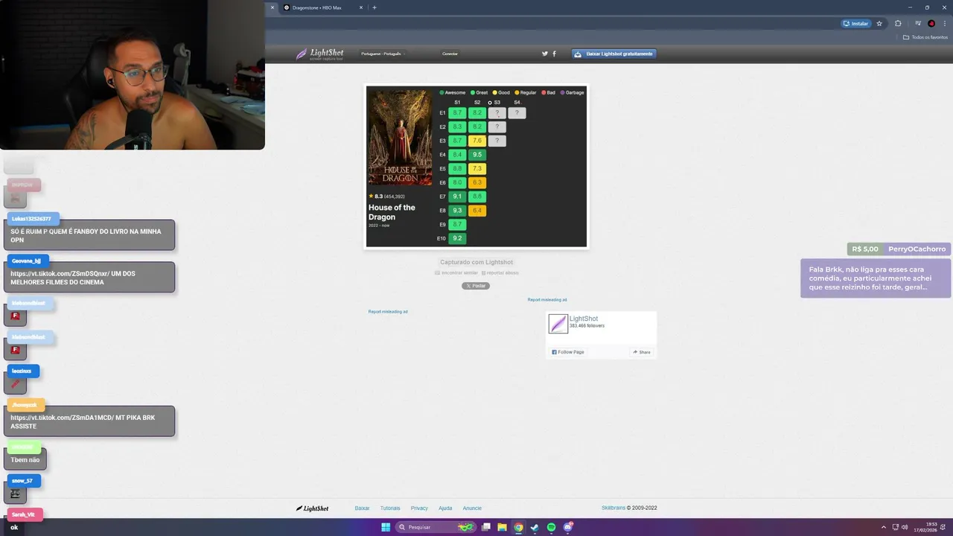Switch to the Dragonstone HBO Max tab
This screenshot has height=536, width=953.
[x=319, y=7]
